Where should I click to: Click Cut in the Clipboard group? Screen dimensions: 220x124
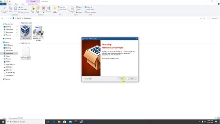pos(21,7)
